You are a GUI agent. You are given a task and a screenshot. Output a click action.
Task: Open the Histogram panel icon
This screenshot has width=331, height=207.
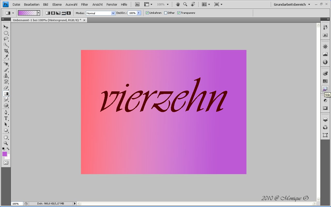[x=325, y=54]
